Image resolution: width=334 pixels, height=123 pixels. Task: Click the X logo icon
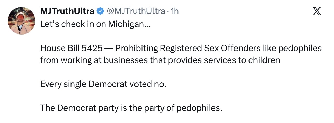tap(316, 11)
